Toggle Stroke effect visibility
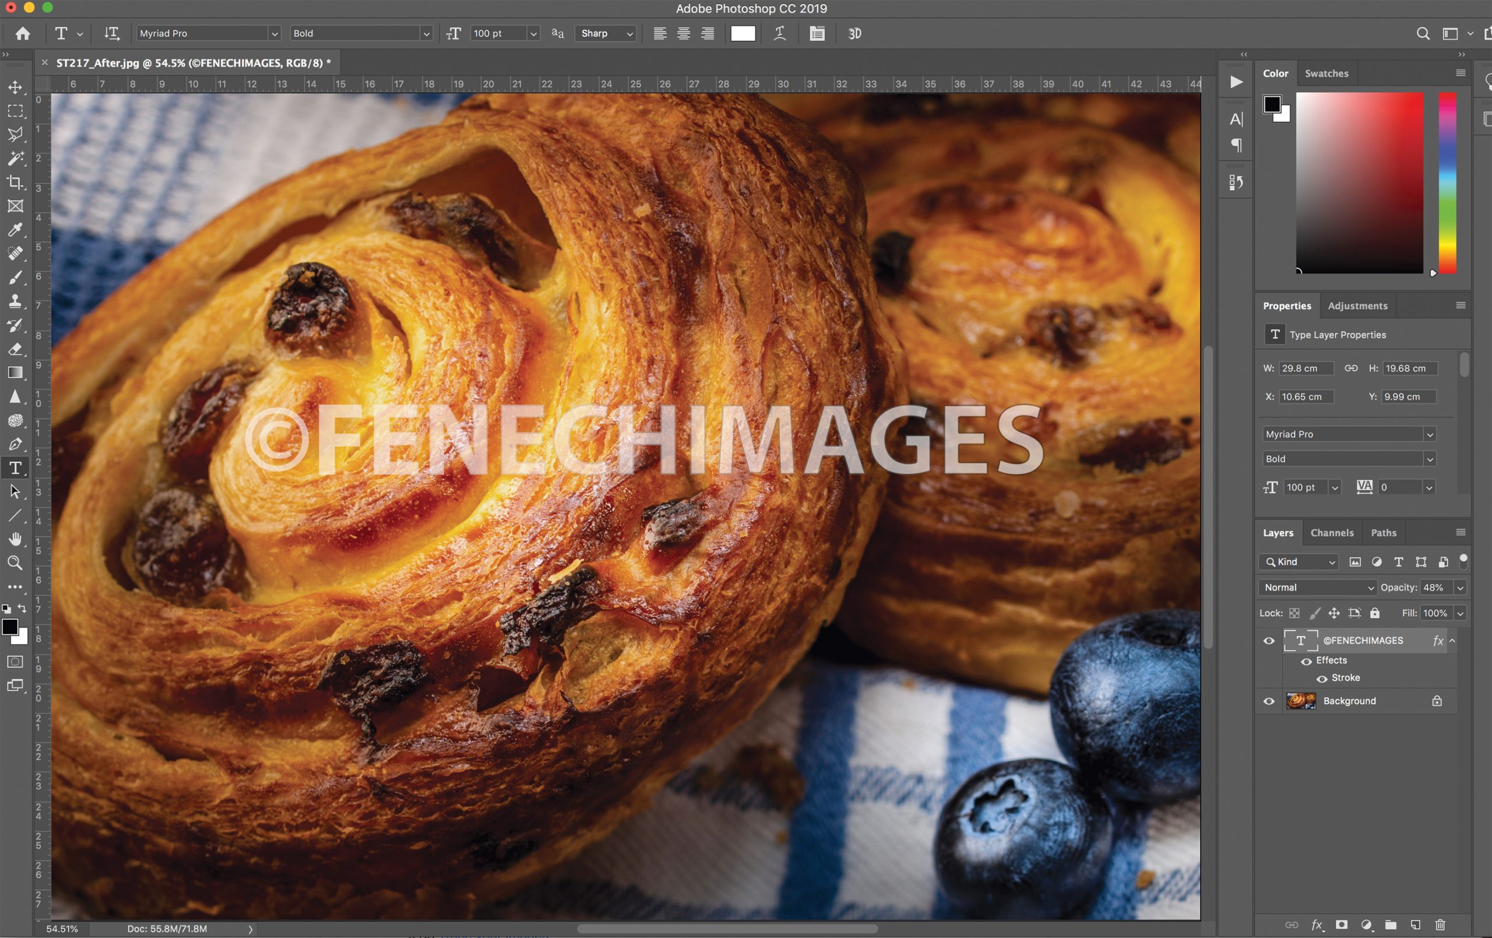The image size is (1492, 938). [x=1322, y=678]
